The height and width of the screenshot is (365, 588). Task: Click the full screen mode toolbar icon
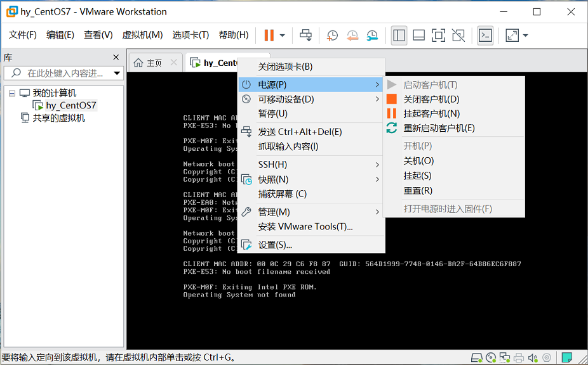pyautogui.click(x=438, y=35)
